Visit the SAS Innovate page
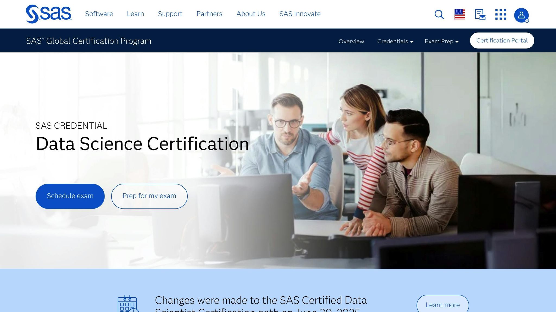The width and height of the screenshot is (556, 312). pyautogui.click(x=300, y=14)
